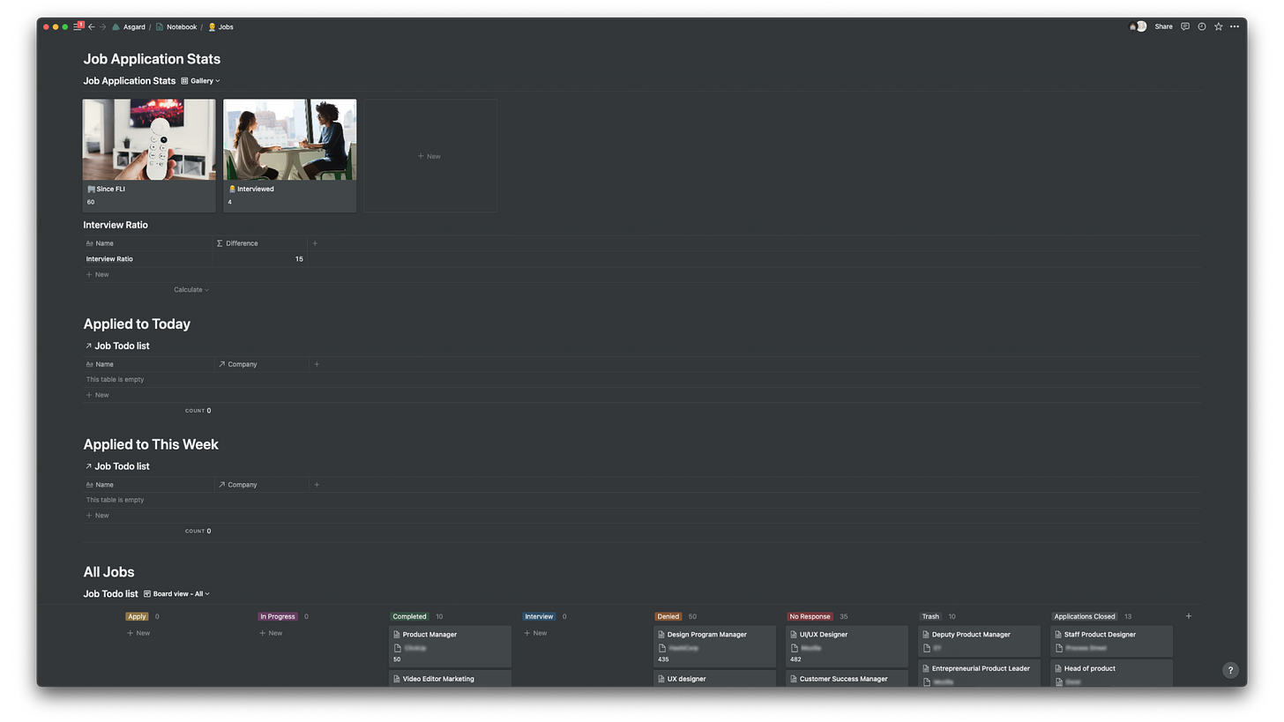Open the Since FLI gallery card image

149,139
